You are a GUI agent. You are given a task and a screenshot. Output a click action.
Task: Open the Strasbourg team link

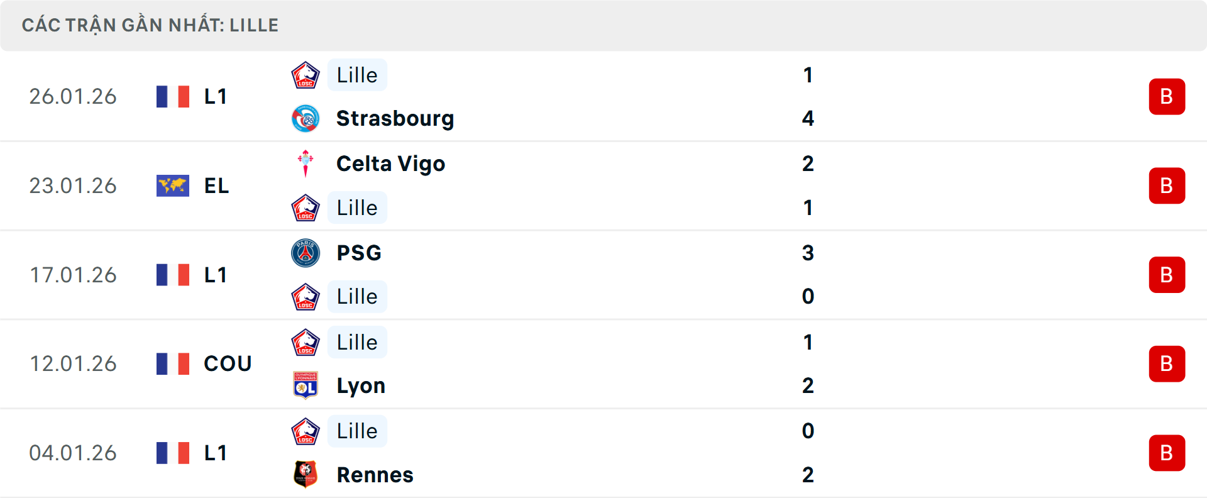tap(395, 118)
